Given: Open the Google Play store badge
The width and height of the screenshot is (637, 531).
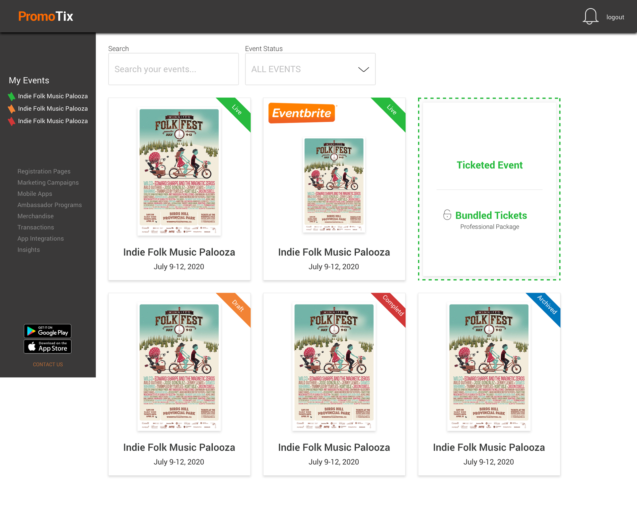Looking at the screenshot, I should click(x=47, y=331).
